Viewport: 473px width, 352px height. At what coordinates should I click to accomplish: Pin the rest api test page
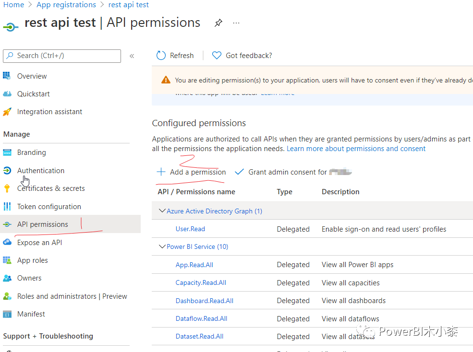pyautogui.click(x=218, y=23)
